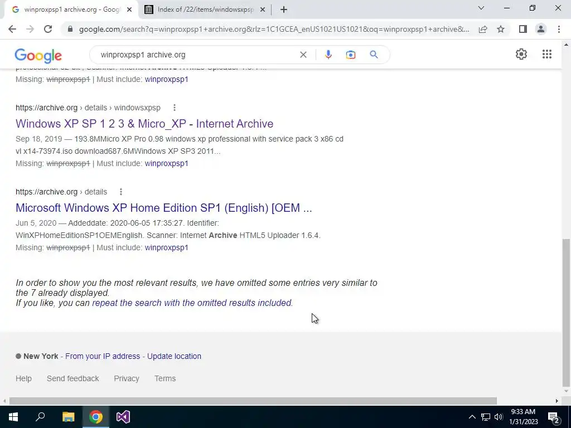Open the Chrome side panel
The width and height of the screenshot is (571, 428).
pos(523,29)
